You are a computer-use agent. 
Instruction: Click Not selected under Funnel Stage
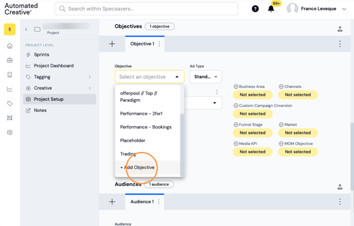253,133
